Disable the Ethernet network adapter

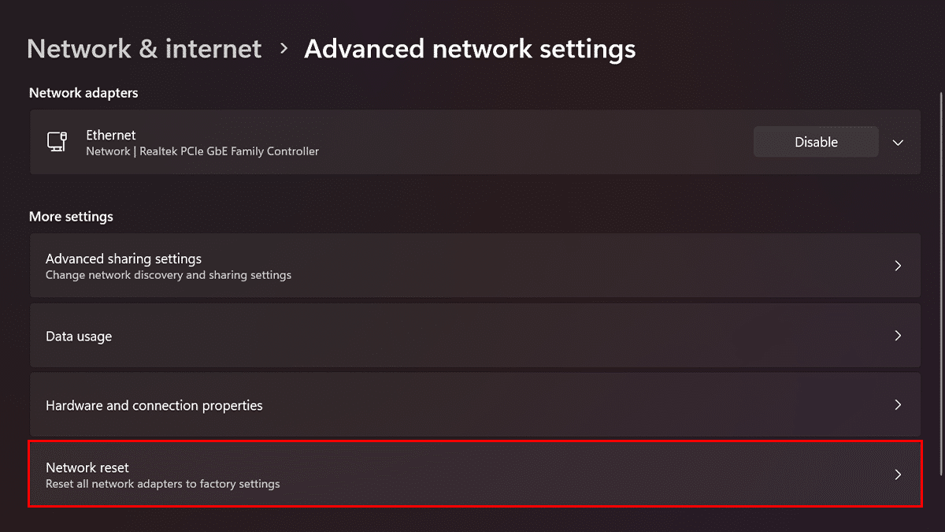pos(816,142)
